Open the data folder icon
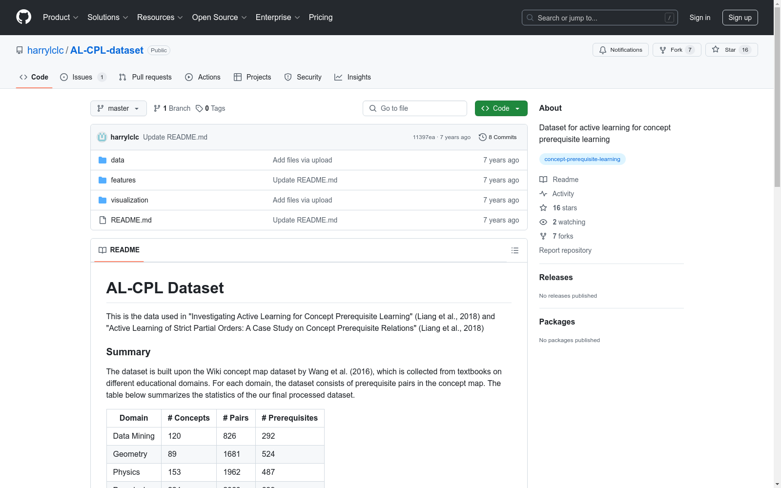This screenshot has height=488, width=781. (103, 160)
